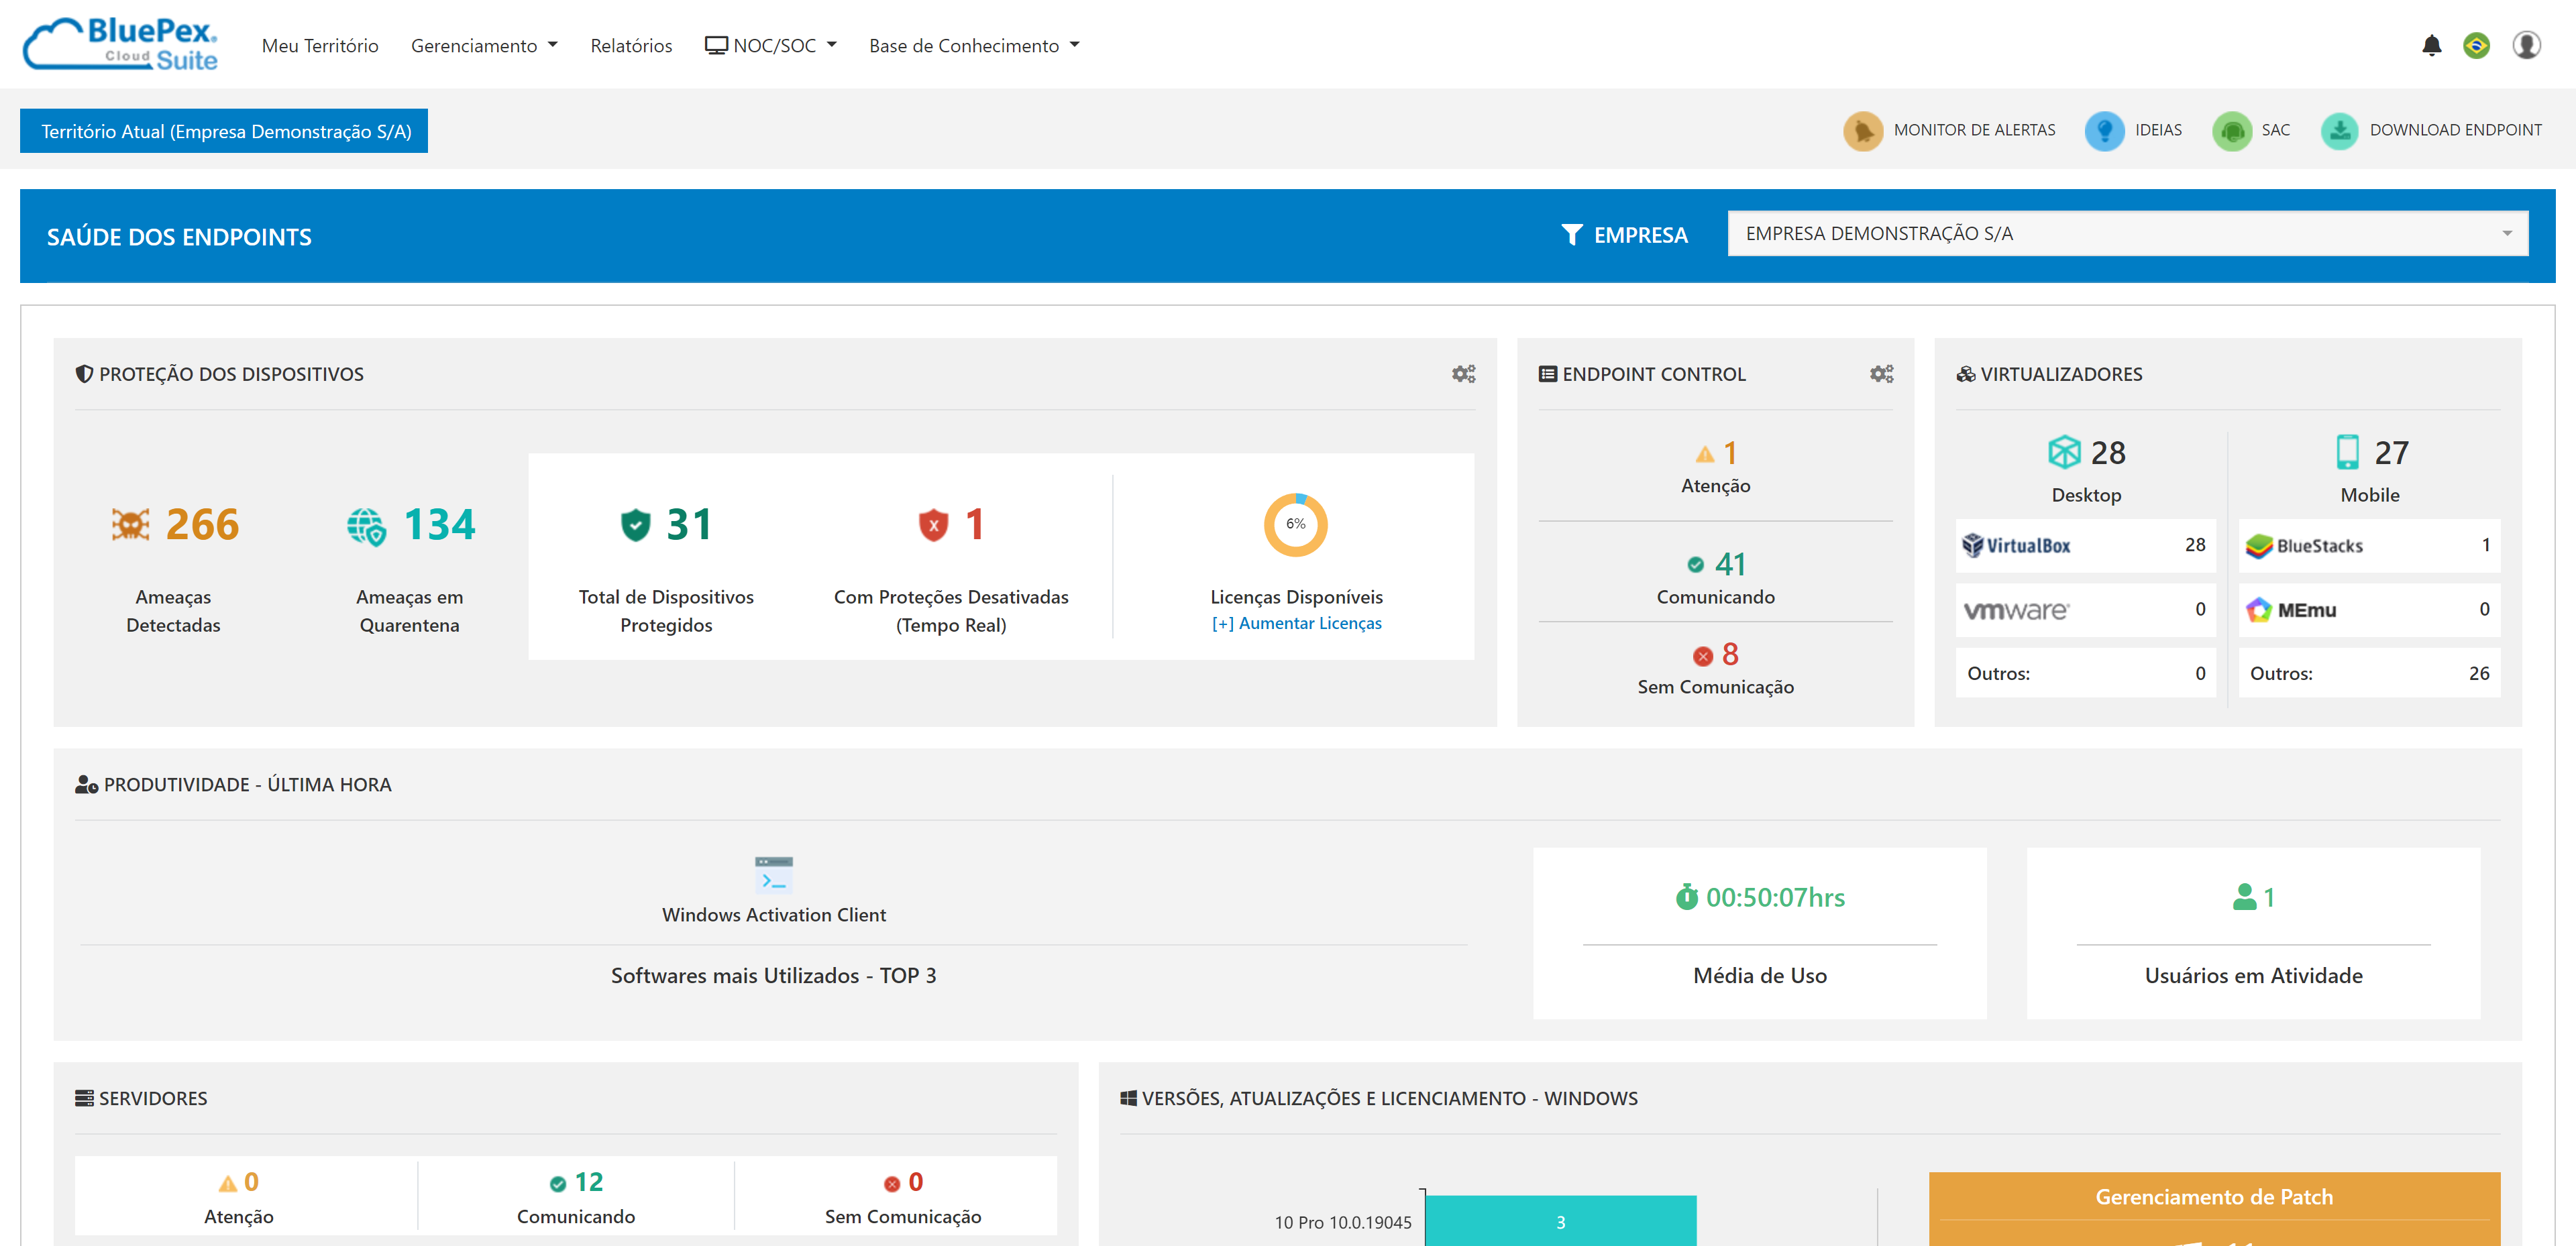Image resolution: width=2576 pixels, height=1246 pixels.
Task: Click the 0 Sem Comunicação value in Servidores
Action: (915, 1182)
